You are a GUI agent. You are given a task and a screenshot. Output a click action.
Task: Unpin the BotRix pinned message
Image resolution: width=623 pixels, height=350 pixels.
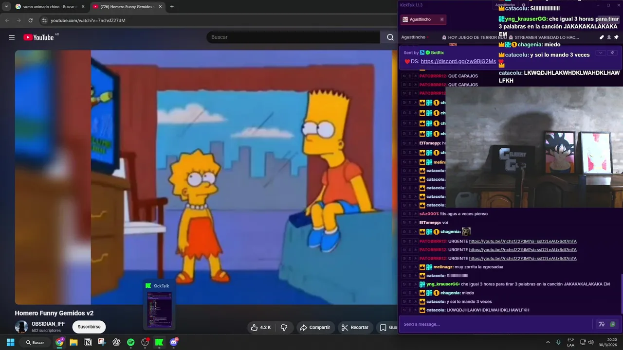tap(613, 52)
